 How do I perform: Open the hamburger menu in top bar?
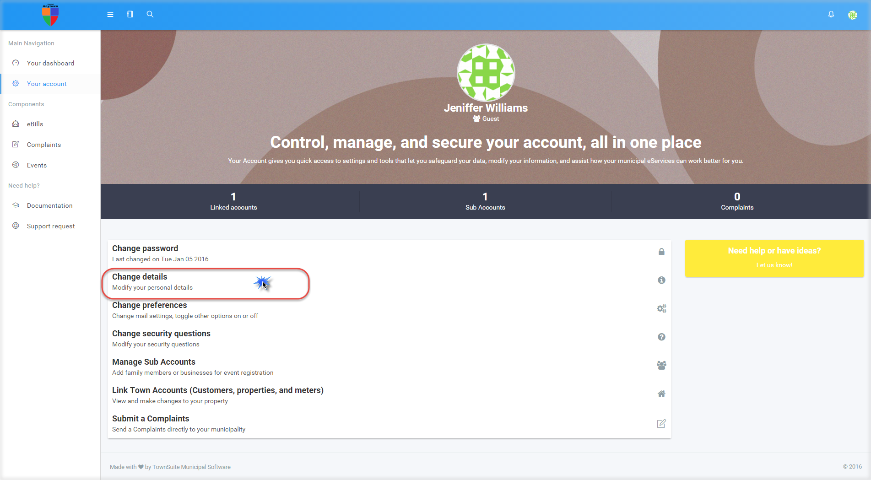[x=110, y=15]
